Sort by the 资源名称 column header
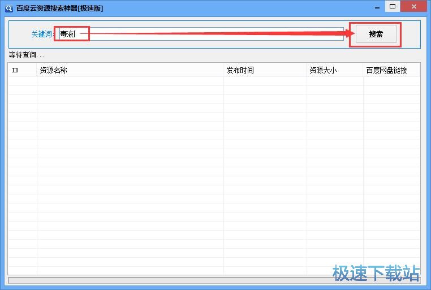The image size is (431, 290). [130, 70]
